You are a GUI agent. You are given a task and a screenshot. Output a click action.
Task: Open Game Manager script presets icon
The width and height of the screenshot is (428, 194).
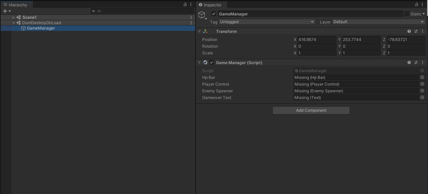pos(416,62)
